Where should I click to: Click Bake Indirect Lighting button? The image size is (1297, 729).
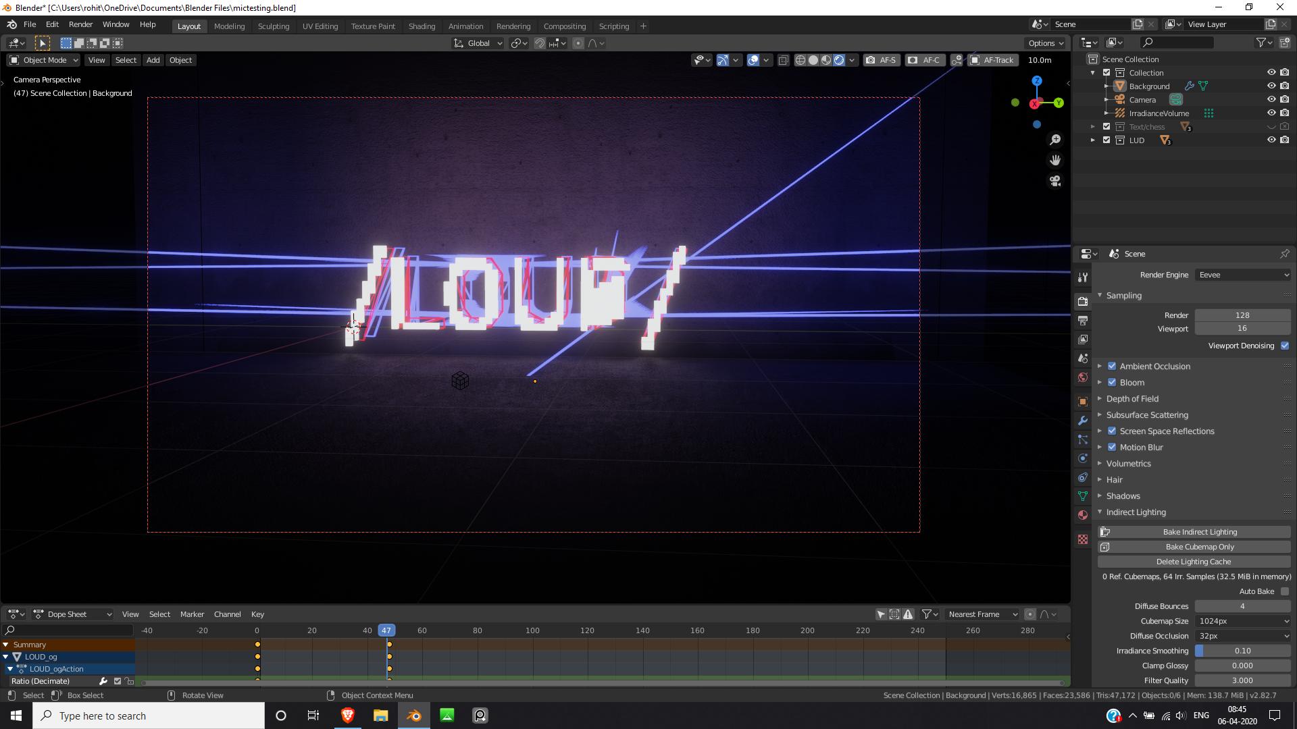point(1194,532)
